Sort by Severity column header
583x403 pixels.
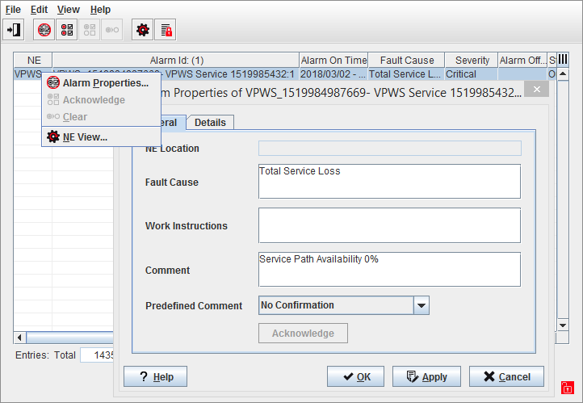[x=472, y=61]
